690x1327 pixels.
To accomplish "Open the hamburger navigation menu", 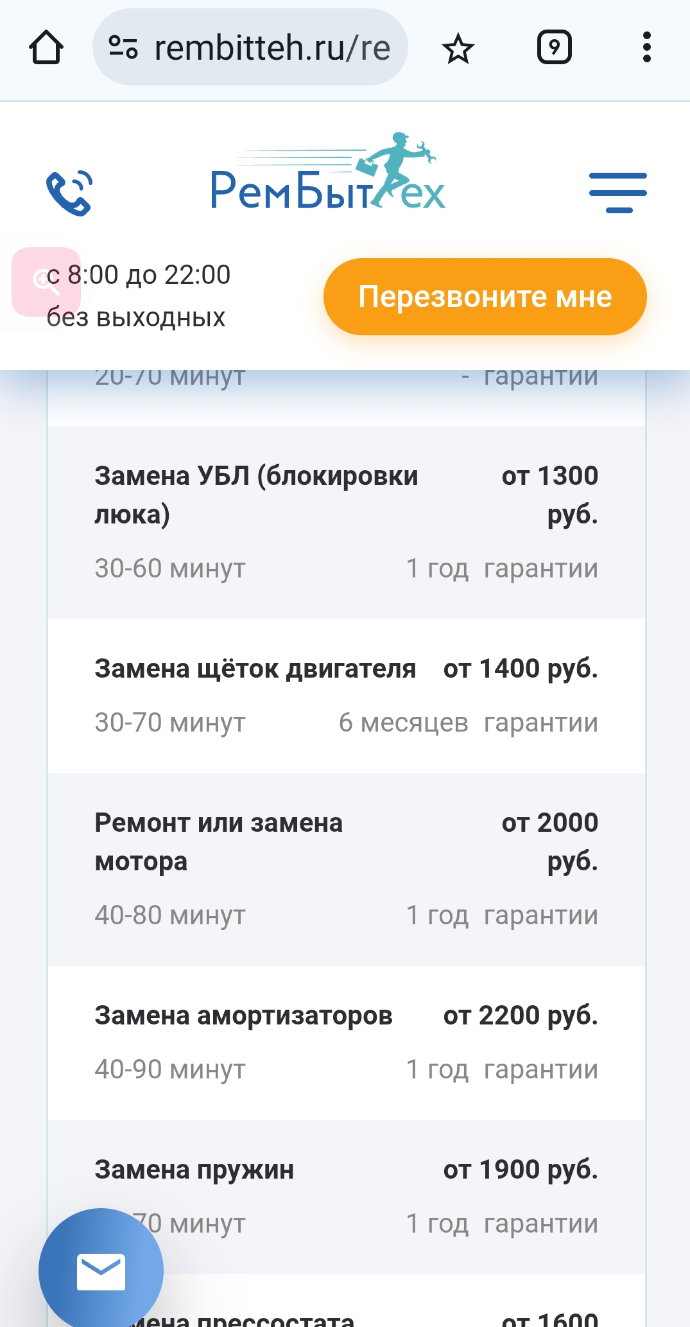I will tap(617, 192).
